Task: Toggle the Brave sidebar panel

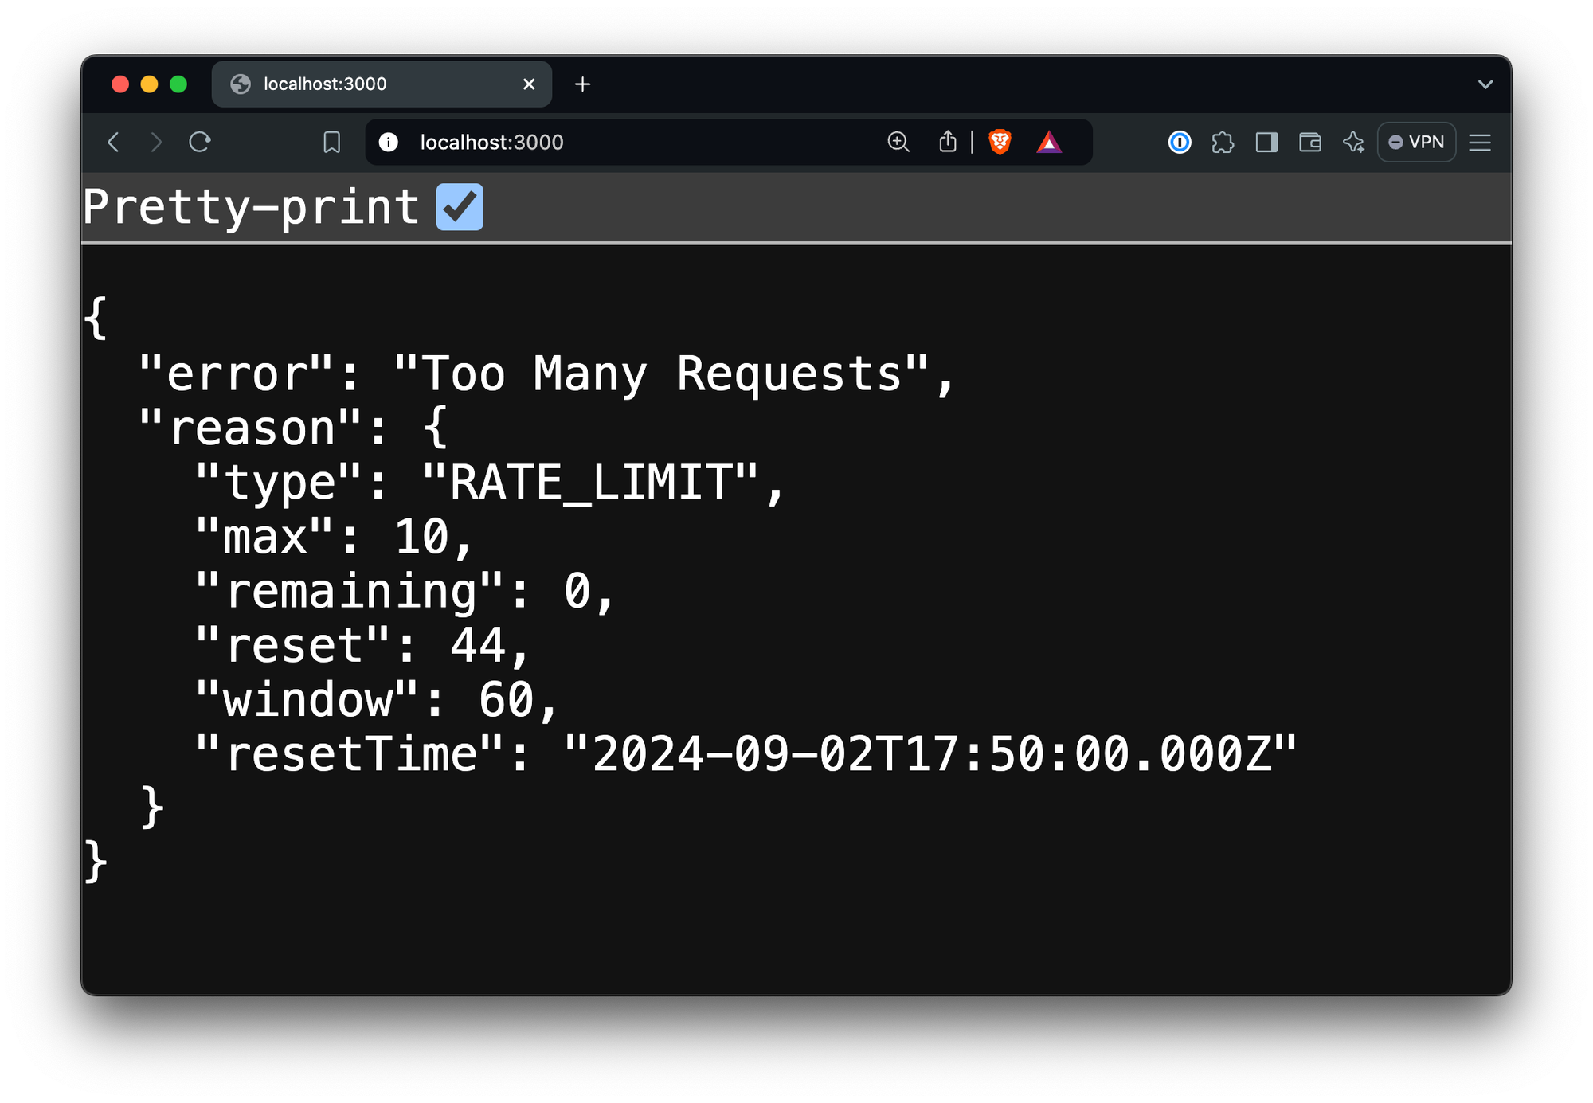Action: tap(1266, 143)
